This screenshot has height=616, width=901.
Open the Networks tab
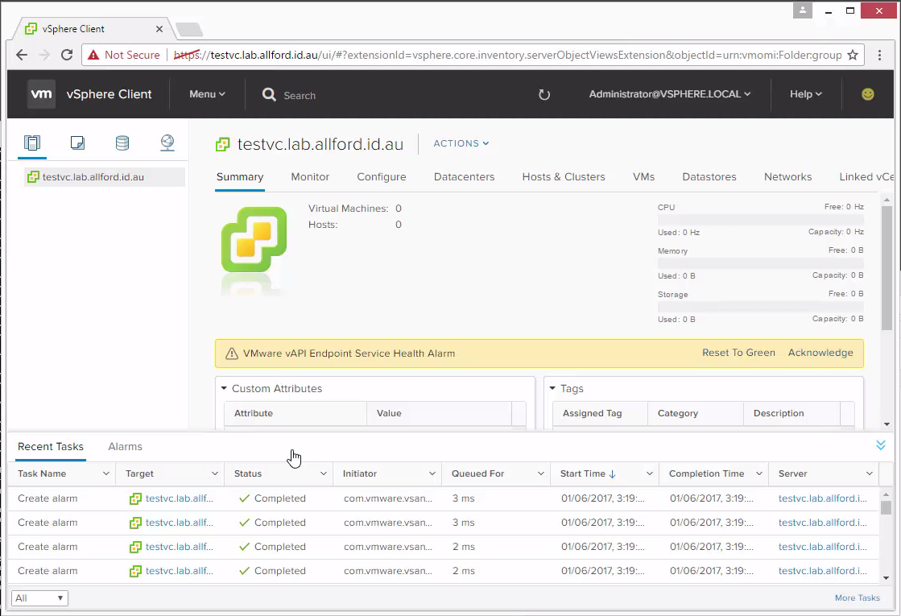coord(787,177)
